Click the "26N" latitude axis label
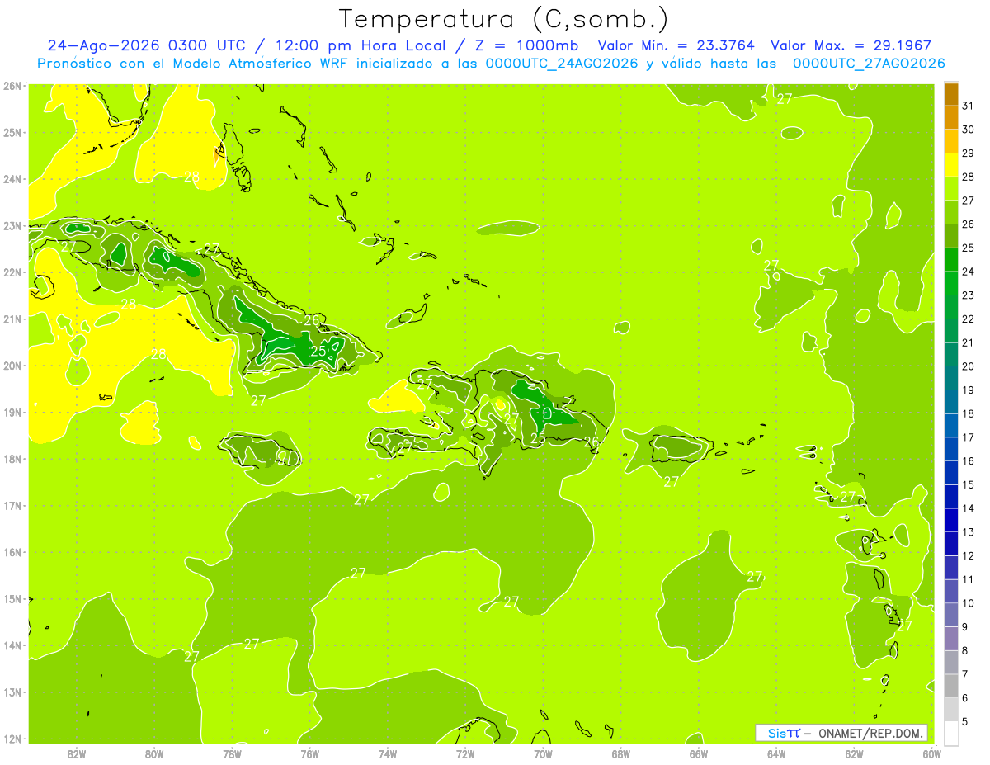The height and width of the screenshot is (765, 990). 12,86
